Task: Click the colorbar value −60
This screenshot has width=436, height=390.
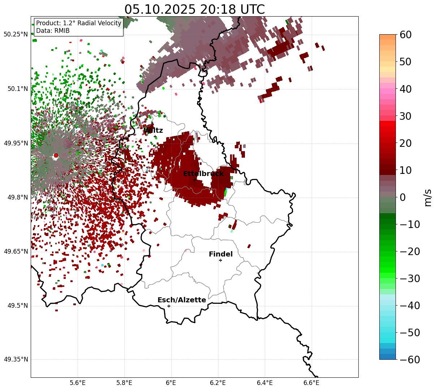Action: [410, 360]
